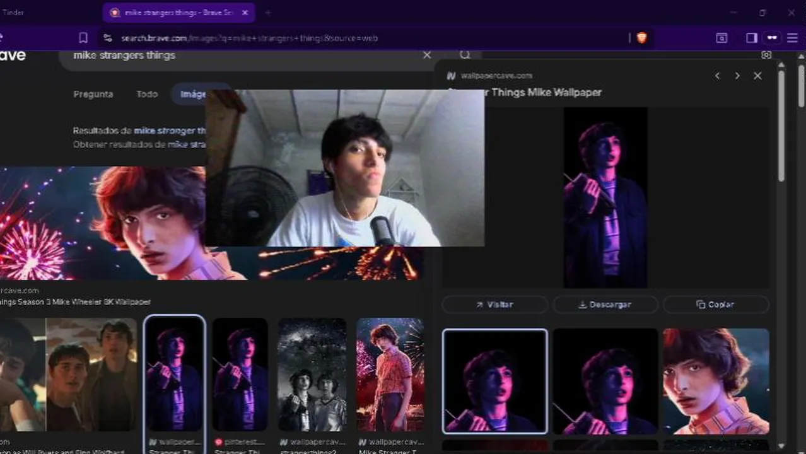Open the Brave hamburger menu
This screenshot has height=454, width=806.
point(792,38)
